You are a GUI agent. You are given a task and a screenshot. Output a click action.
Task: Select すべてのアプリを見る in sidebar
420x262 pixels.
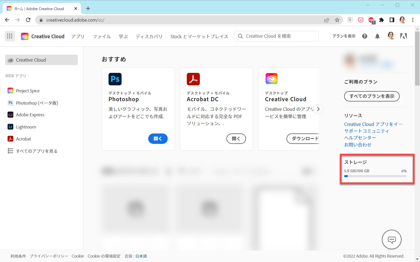tap(37, 151)
